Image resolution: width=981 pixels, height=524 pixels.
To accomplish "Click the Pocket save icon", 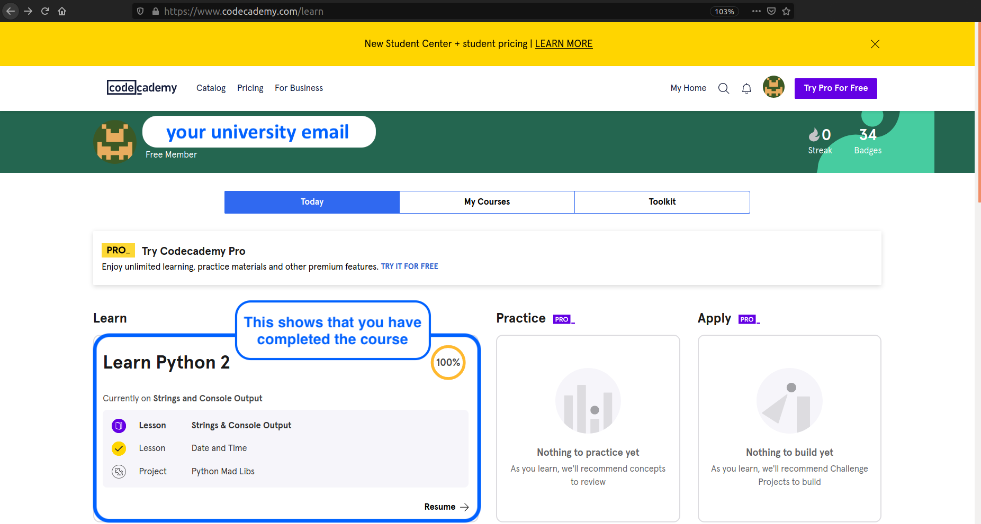I will [771, 11].
